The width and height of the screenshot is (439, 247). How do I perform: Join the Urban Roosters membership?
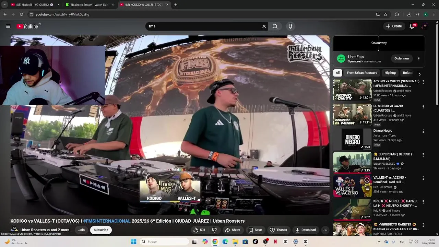pos(81,230)
